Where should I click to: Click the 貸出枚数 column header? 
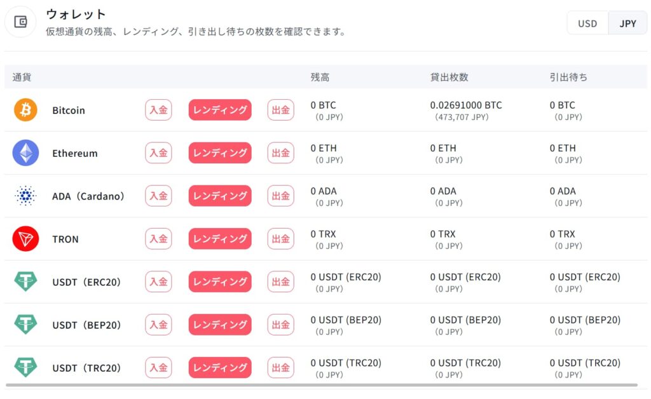coord(449,77)
